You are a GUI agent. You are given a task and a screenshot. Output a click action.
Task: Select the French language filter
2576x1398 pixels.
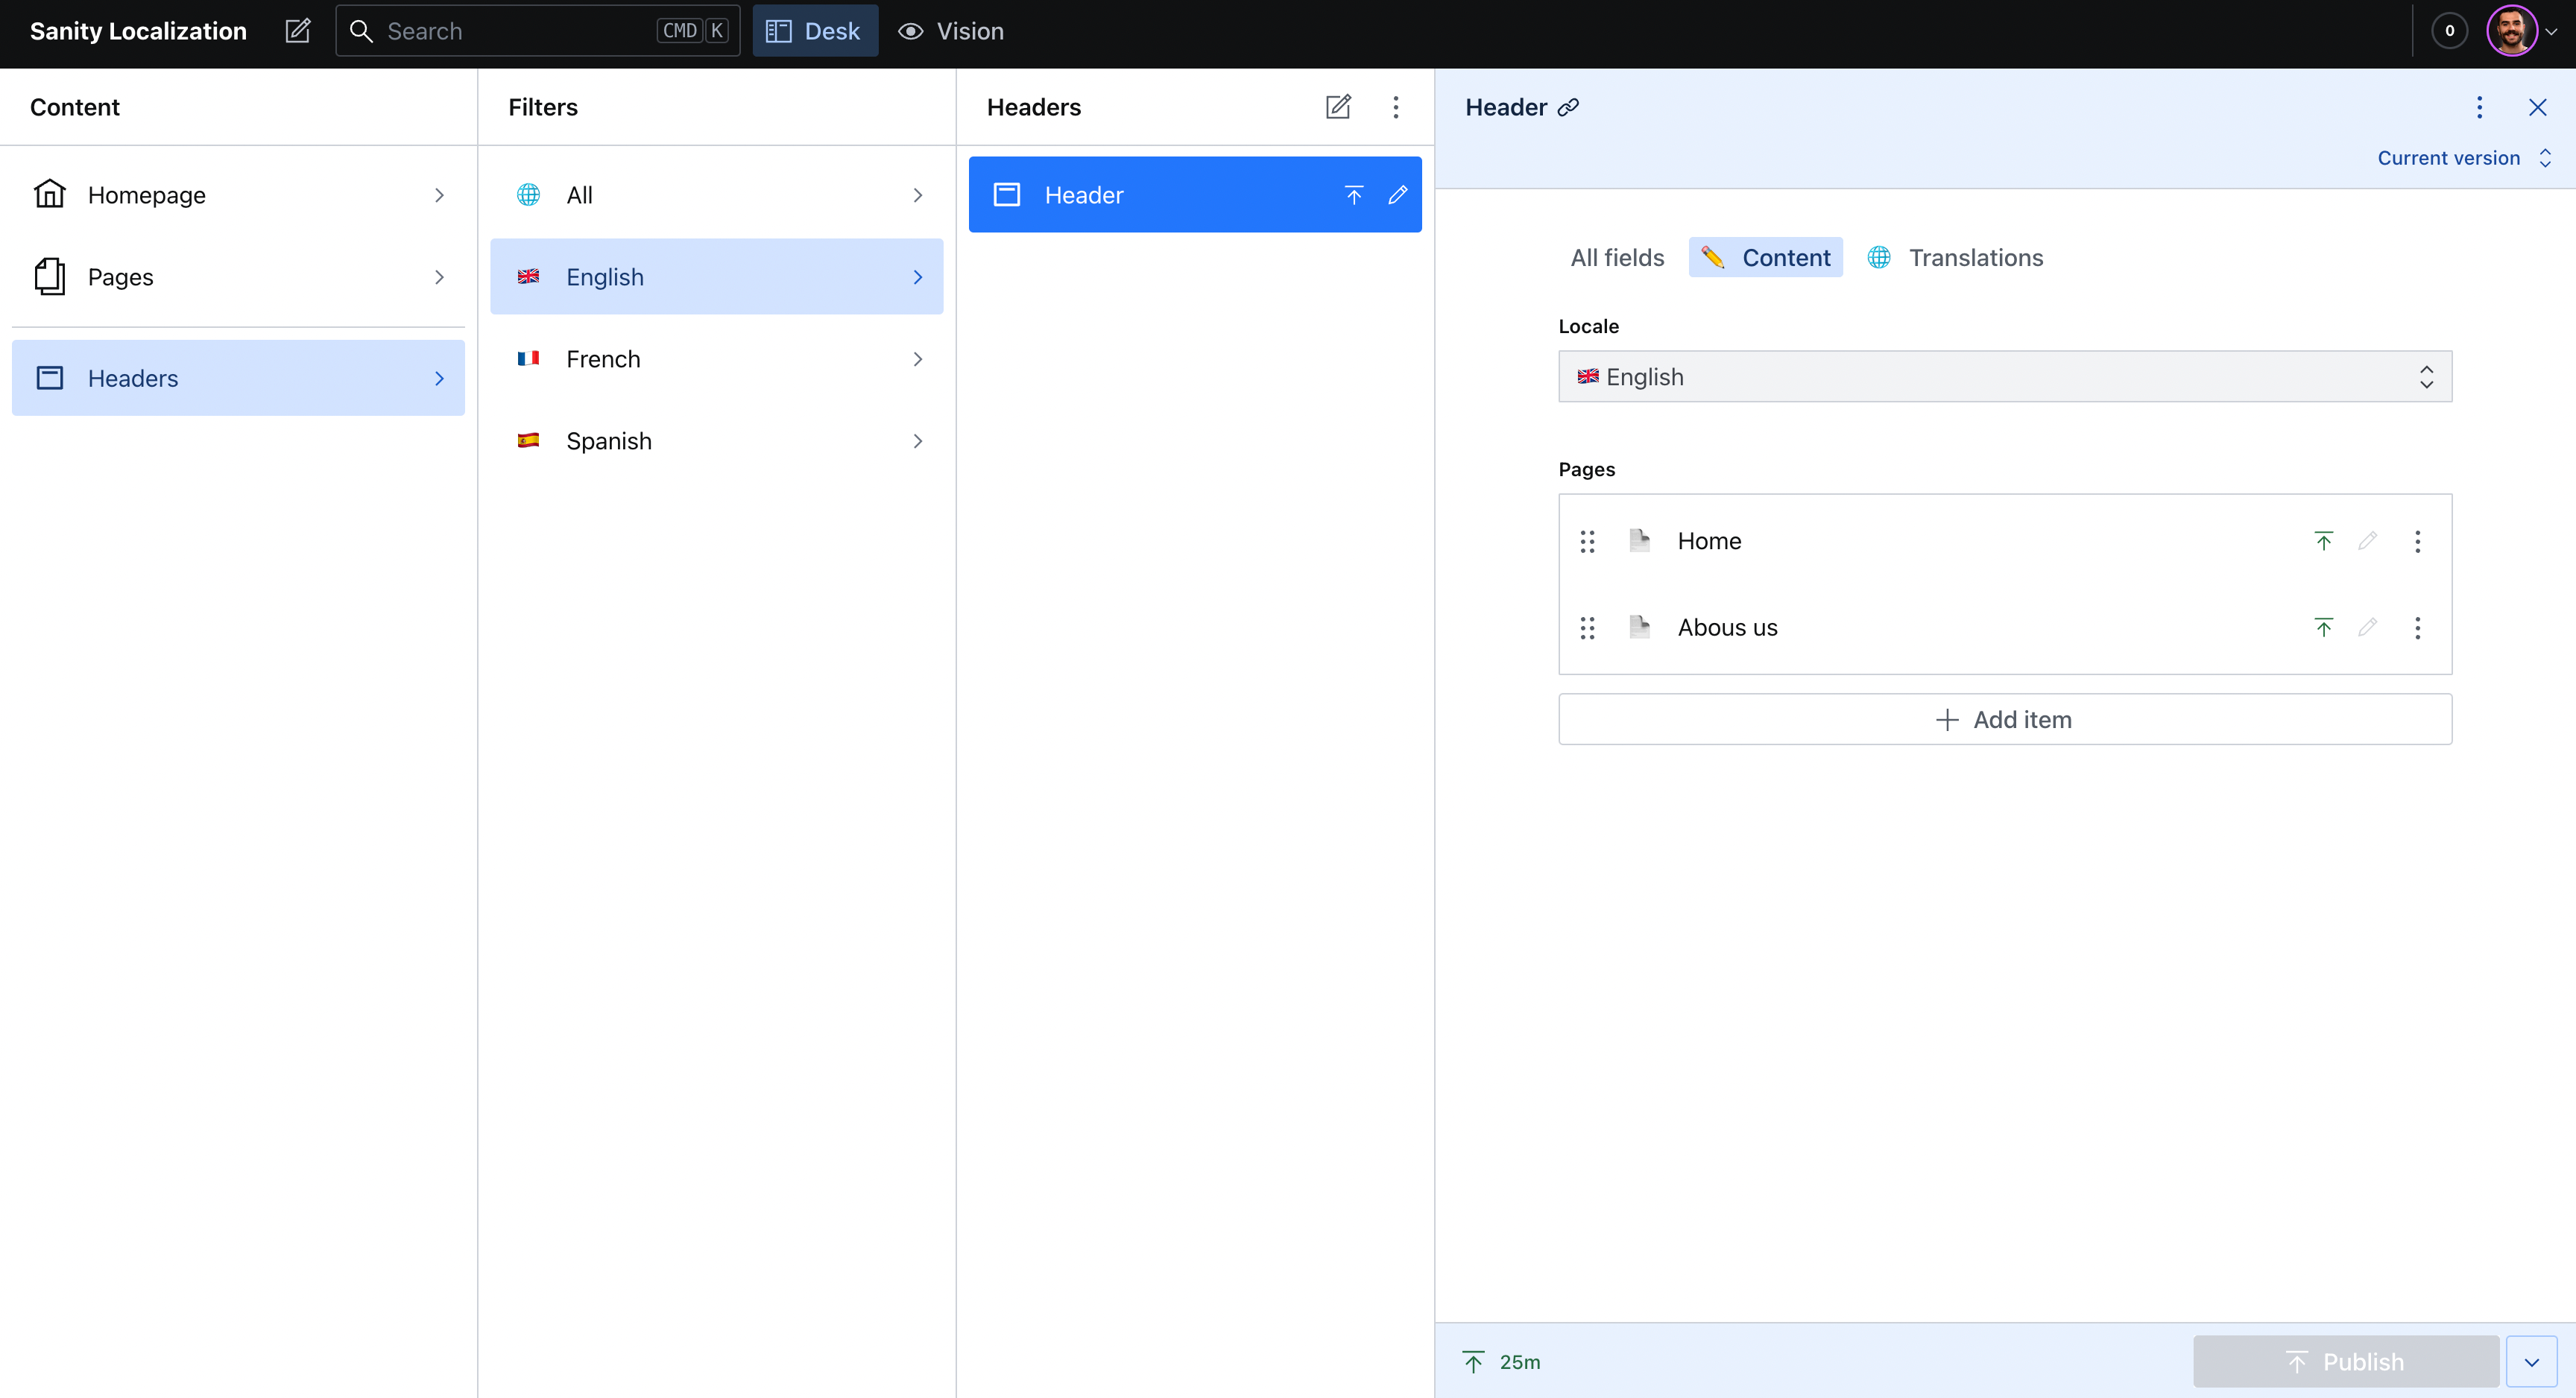tap(716, 359)
